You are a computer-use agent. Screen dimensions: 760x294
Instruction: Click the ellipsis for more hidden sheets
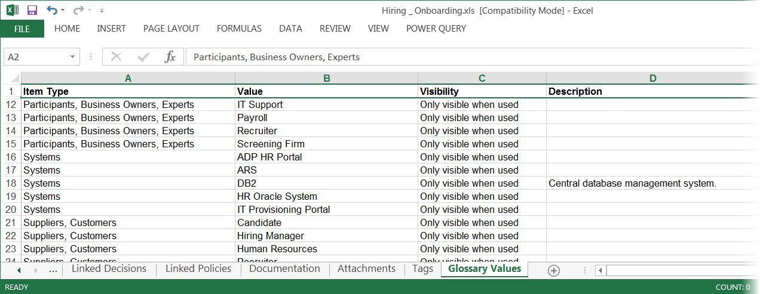[x=53, y=270]
